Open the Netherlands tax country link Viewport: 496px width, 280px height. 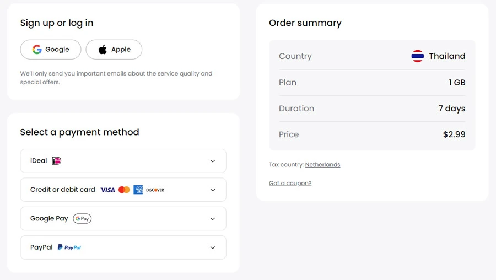click(322, 165)
